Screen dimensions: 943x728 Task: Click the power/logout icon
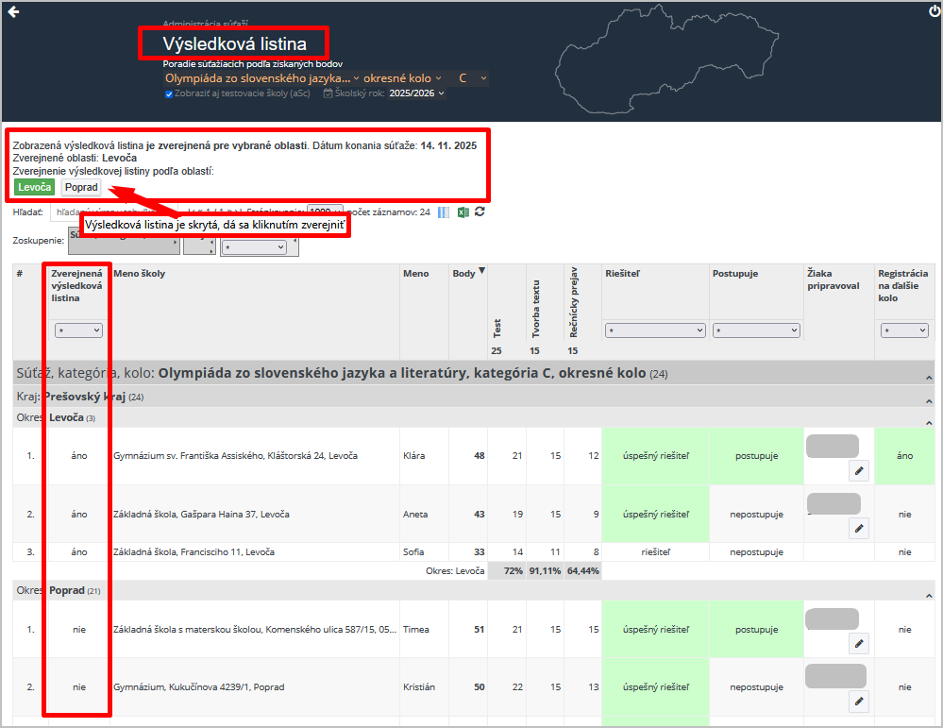click(x=934, y=12)
